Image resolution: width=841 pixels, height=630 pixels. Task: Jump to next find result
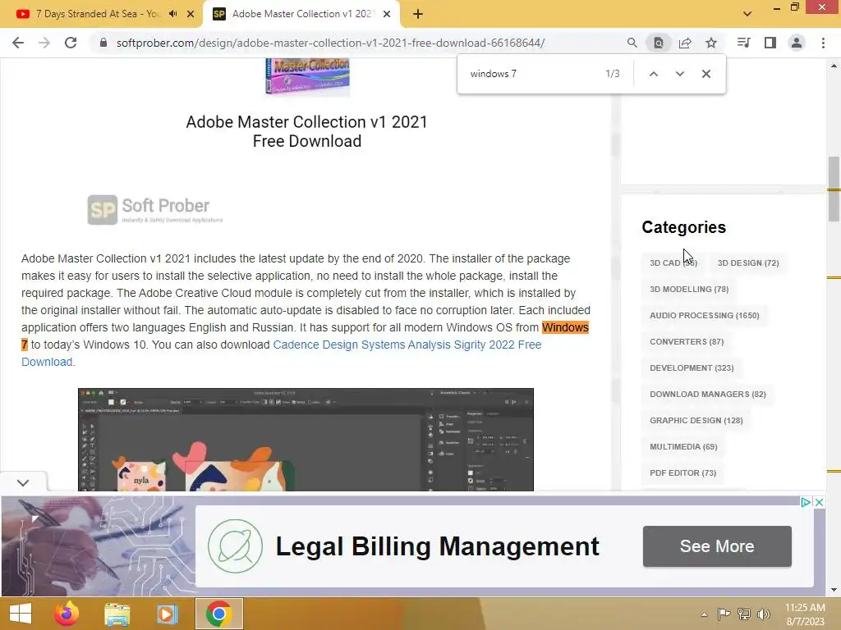click(x=679, y=74)
